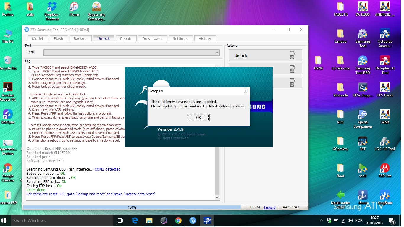Screen dimensions: 404x227
Task: Click OK in the Octoplus dialog
Action: tap(198, 118)
